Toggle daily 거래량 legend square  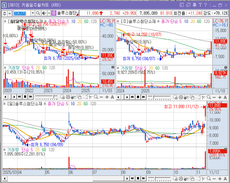(5, 150)
